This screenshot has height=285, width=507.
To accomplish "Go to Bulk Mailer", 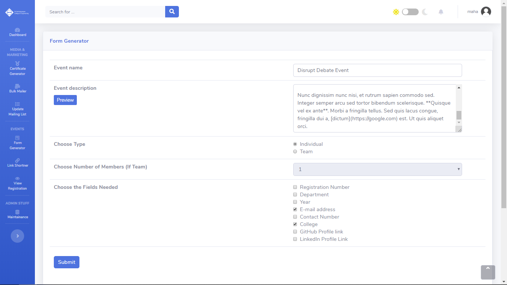I will [17, 88].
